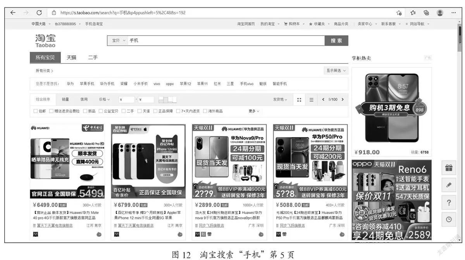Check the 公益宝贝 checkbox
Screen dimensions: 465x260
pyautogui.click(x=100, y=111)
